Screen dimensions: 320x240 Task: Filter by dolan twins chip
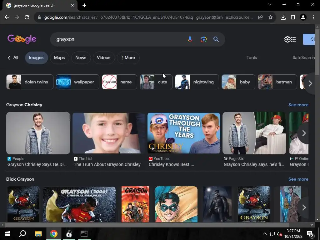[30, 82]
